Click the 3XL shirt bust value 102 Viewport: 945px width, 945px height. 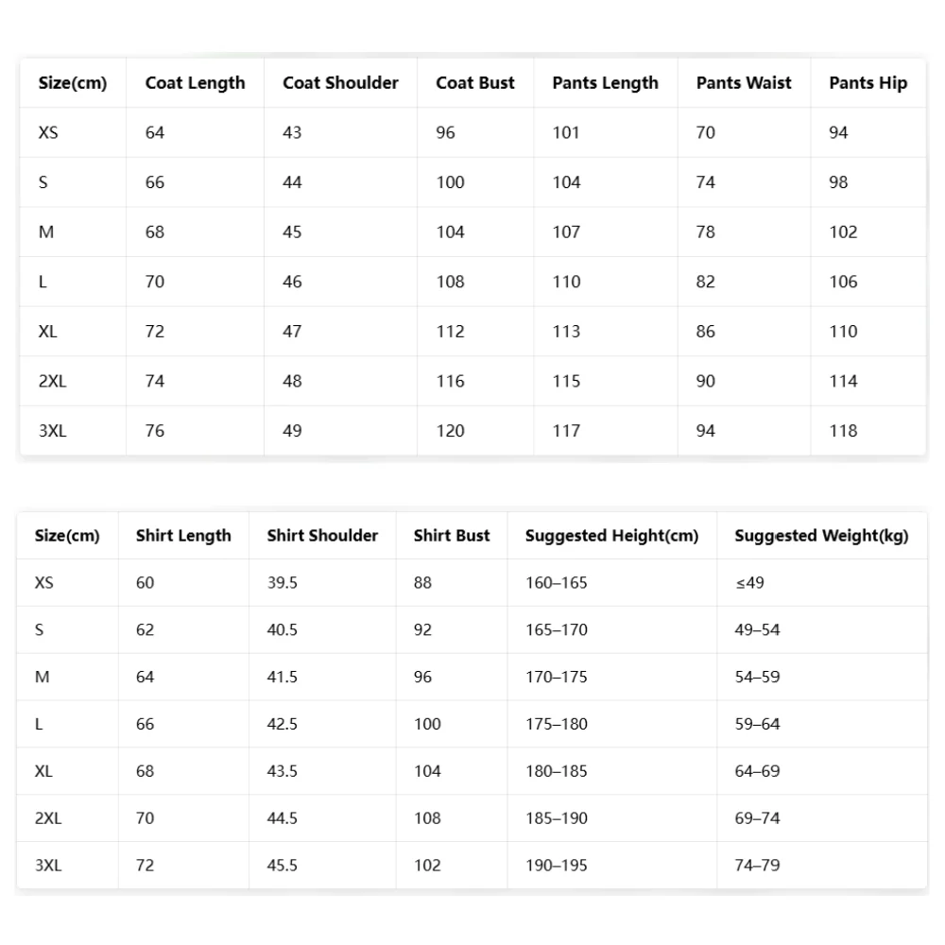427,866
